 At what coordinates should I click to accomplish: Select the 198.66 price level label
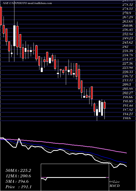click(x=127, y=97)
